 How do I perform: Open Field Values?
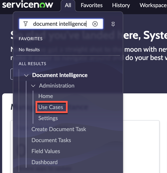pos(46,151)
